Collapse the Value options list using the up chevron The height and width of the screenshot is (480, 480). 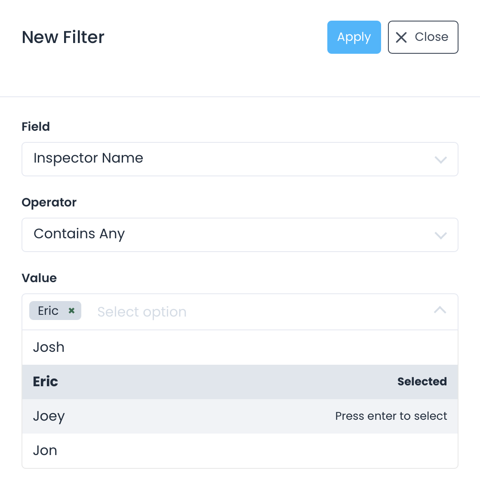(x=440, y=310)
